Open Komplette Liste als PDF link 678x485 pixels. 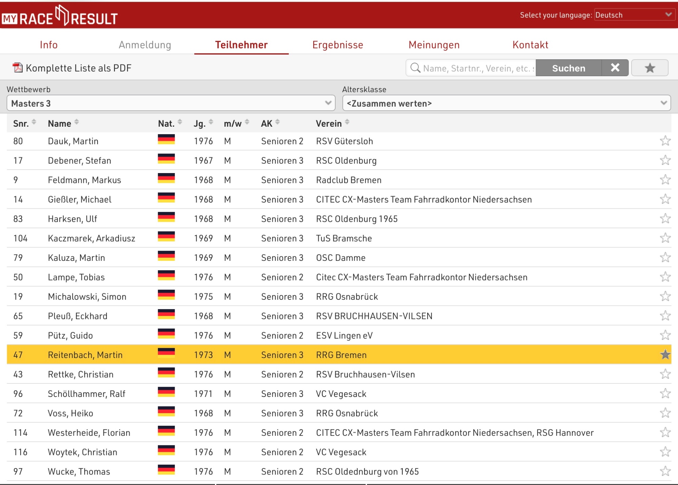pos(79,68)
